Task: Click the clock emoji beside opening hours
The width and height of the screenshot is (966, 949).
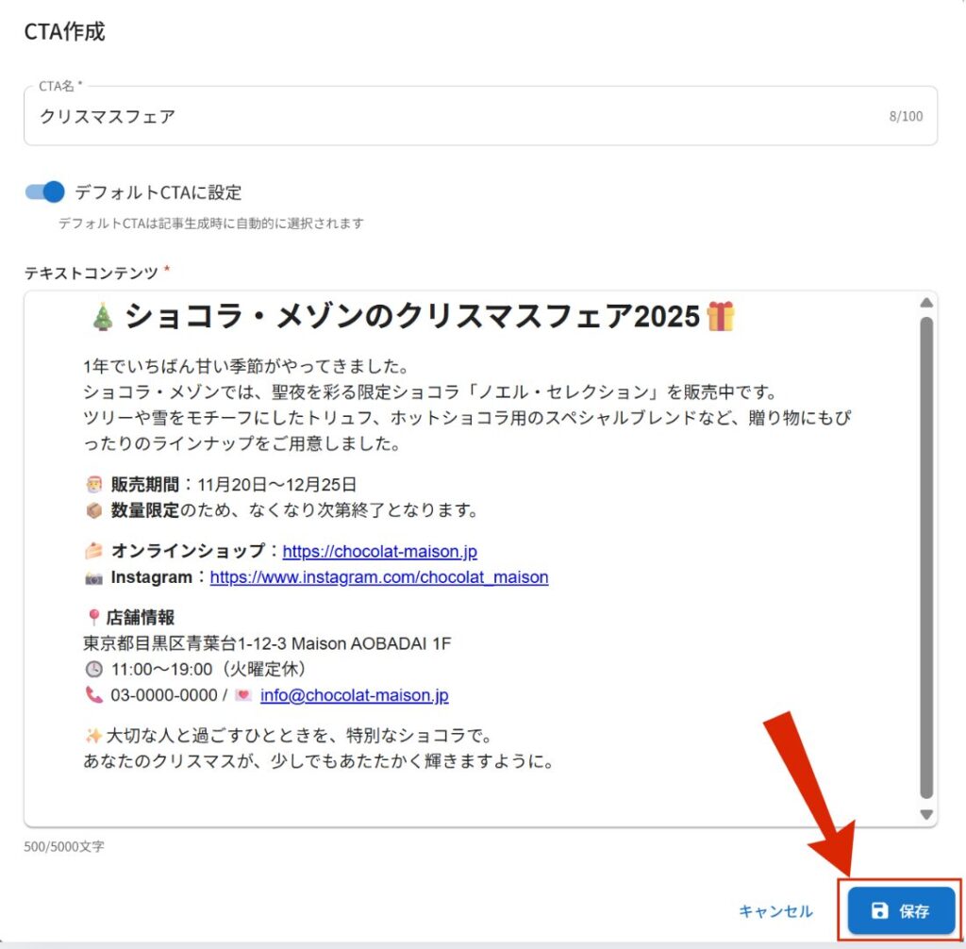Action: [x=93, y=669]
